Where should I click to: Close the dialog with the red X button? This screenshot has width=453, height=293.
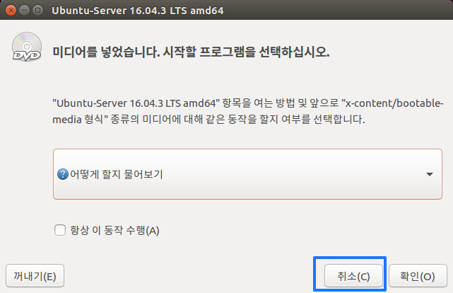11,11
